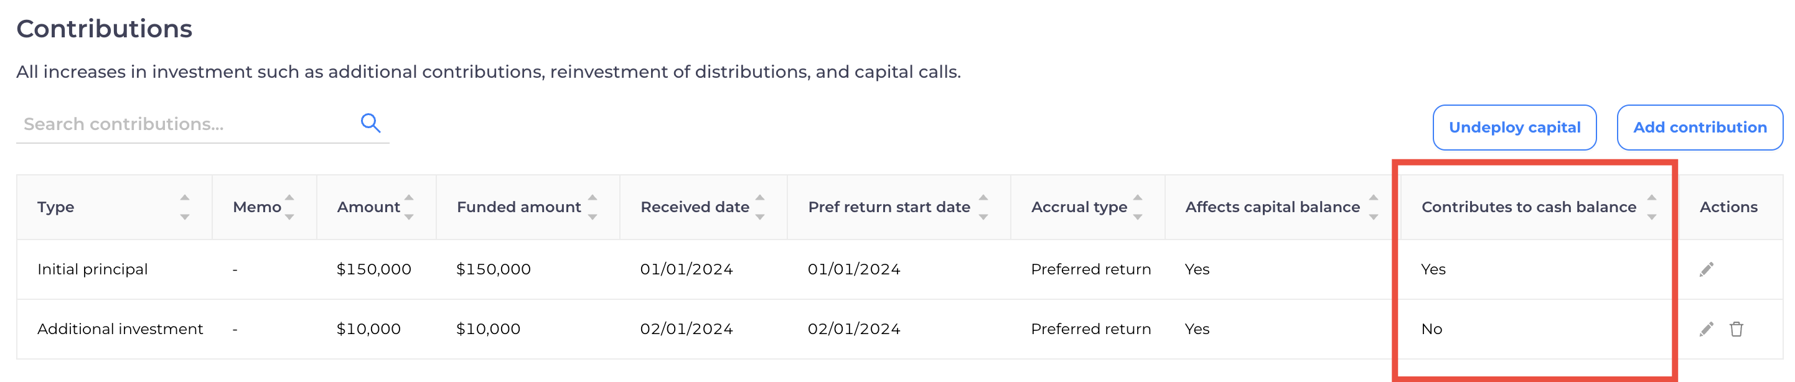Edit the Additional investment contribution
This screenshot has height=382, width=1795.
1706,329
